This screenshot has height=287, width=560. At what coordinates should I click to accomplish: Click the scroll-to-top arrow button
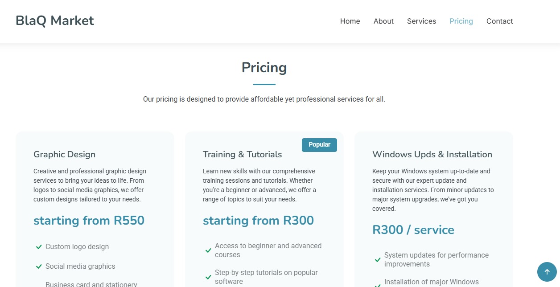tap(547, 272)
